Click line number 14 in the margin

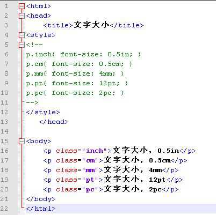pyautogui.click(x=4, y=131)
